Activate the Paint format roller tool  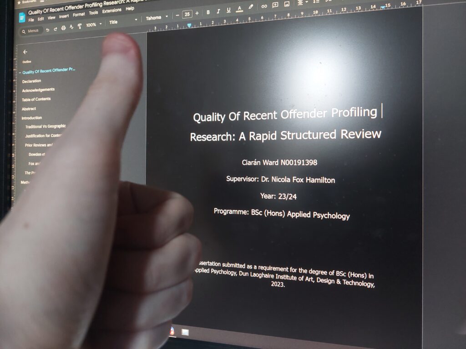(80, 27)
